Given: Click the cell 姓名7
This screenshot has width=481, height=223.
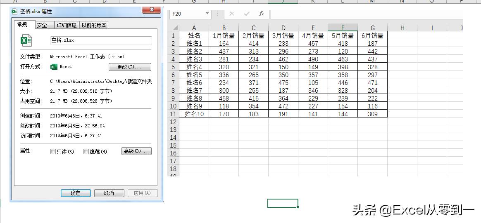Looking at the screenshot, I should (x=194, y=90).
